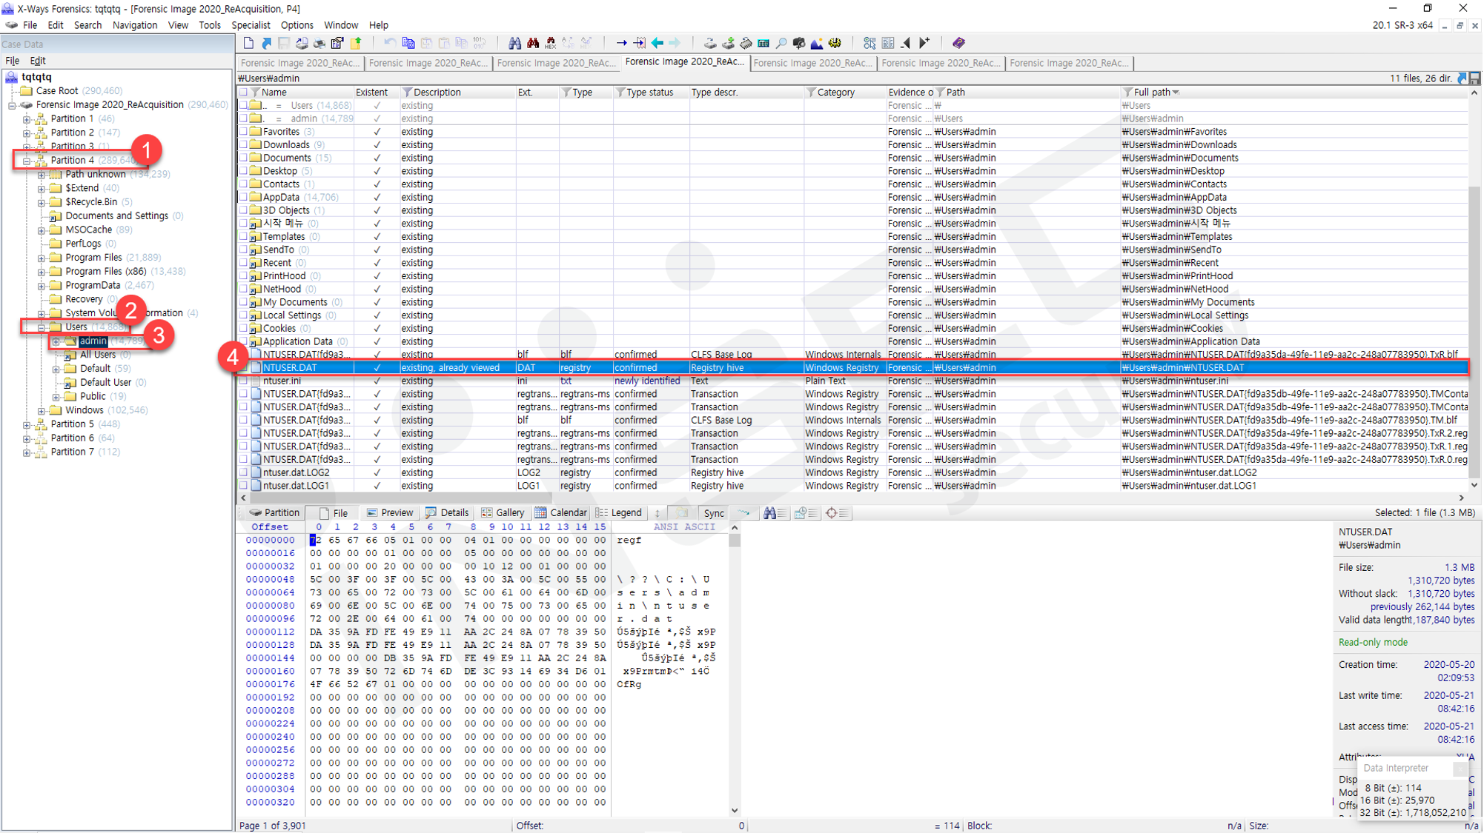Screen dimensions: 1484x833
Task: Collapse the Users folder tree node
Action: (42, 327)
